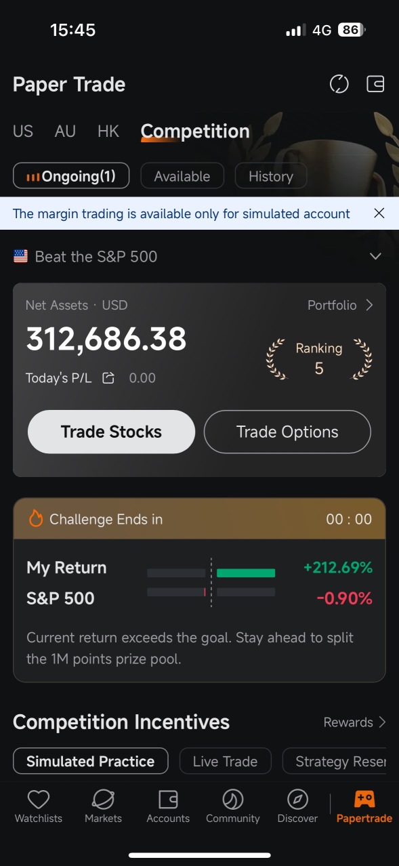The width and height of the screenshot is (399, 866).
Task: Switch to the History filter chip
Action: 271,176
